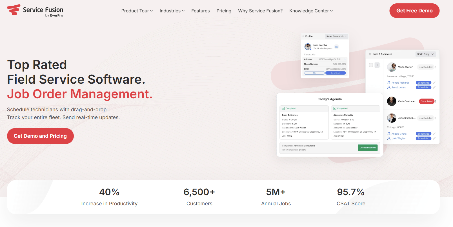Click the address row arrow in Profile

(x=345, y=59)
